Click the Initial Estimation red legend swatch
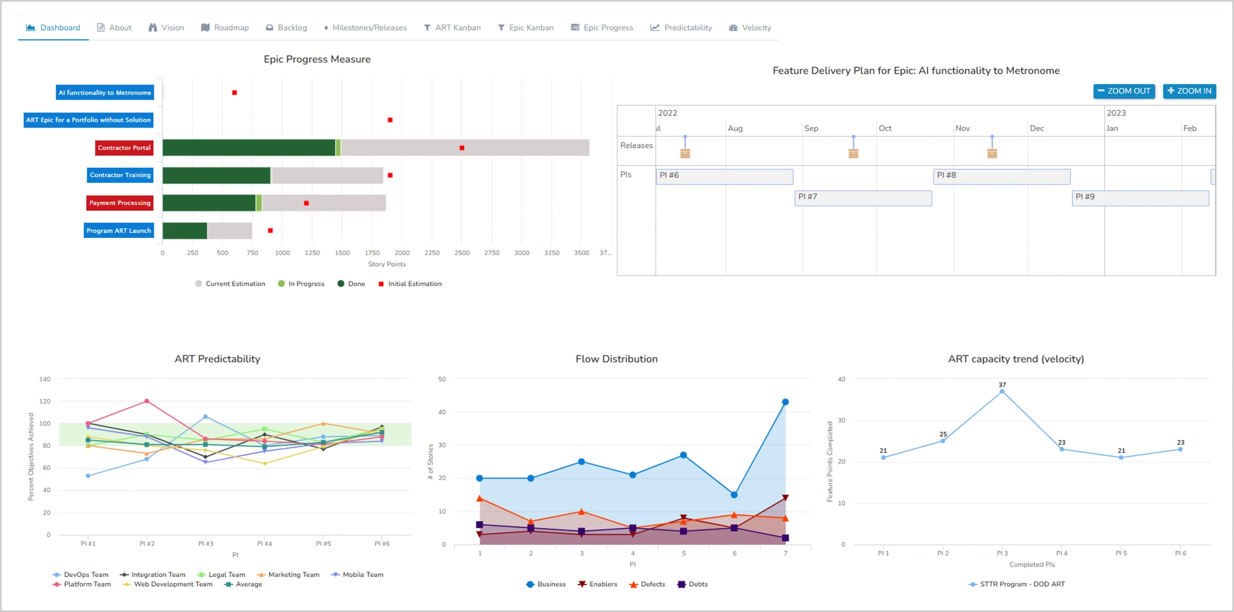This screenshot has width=1234, height=612. pos(381,284)
